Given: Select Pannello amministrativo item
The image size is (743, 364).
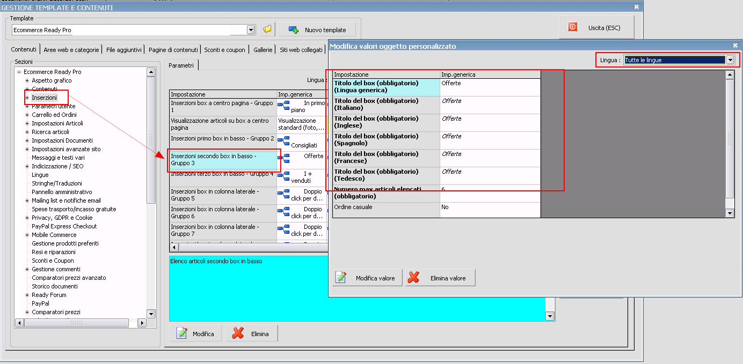Looking at the screenshot, I should (x=62, y=192).
